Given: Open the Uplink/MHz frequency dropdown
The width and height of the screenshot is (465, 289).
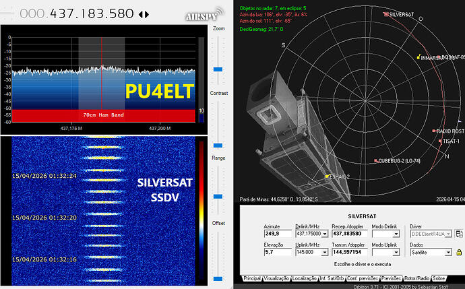Looking at the screenshot, I should pyautogui.click(x=325, y=252).
